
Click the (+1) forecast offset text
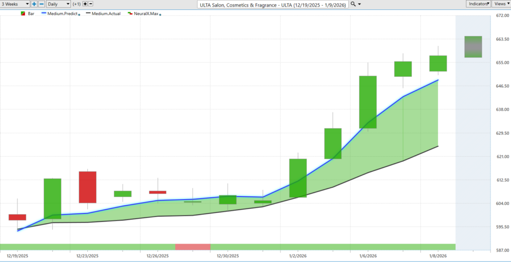[x=76, y=4]
